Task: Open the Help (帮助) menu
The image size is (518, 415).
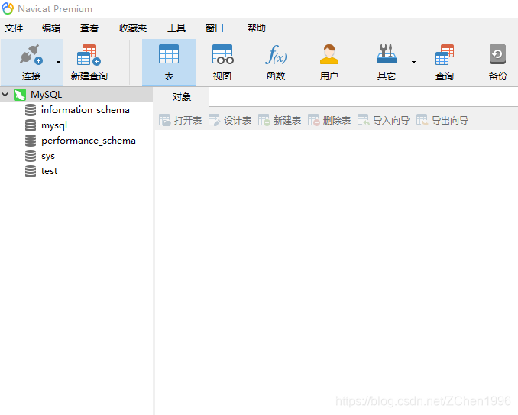Action: pos(257,28)
